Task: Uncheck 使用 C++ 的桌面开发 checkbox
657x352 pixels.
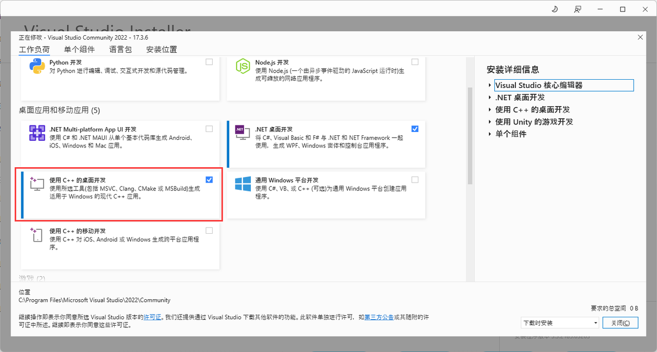Action: tap(209, 180)
